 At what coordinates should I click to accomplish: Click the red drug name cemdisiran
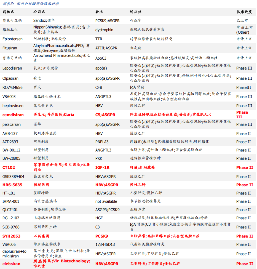13,115
